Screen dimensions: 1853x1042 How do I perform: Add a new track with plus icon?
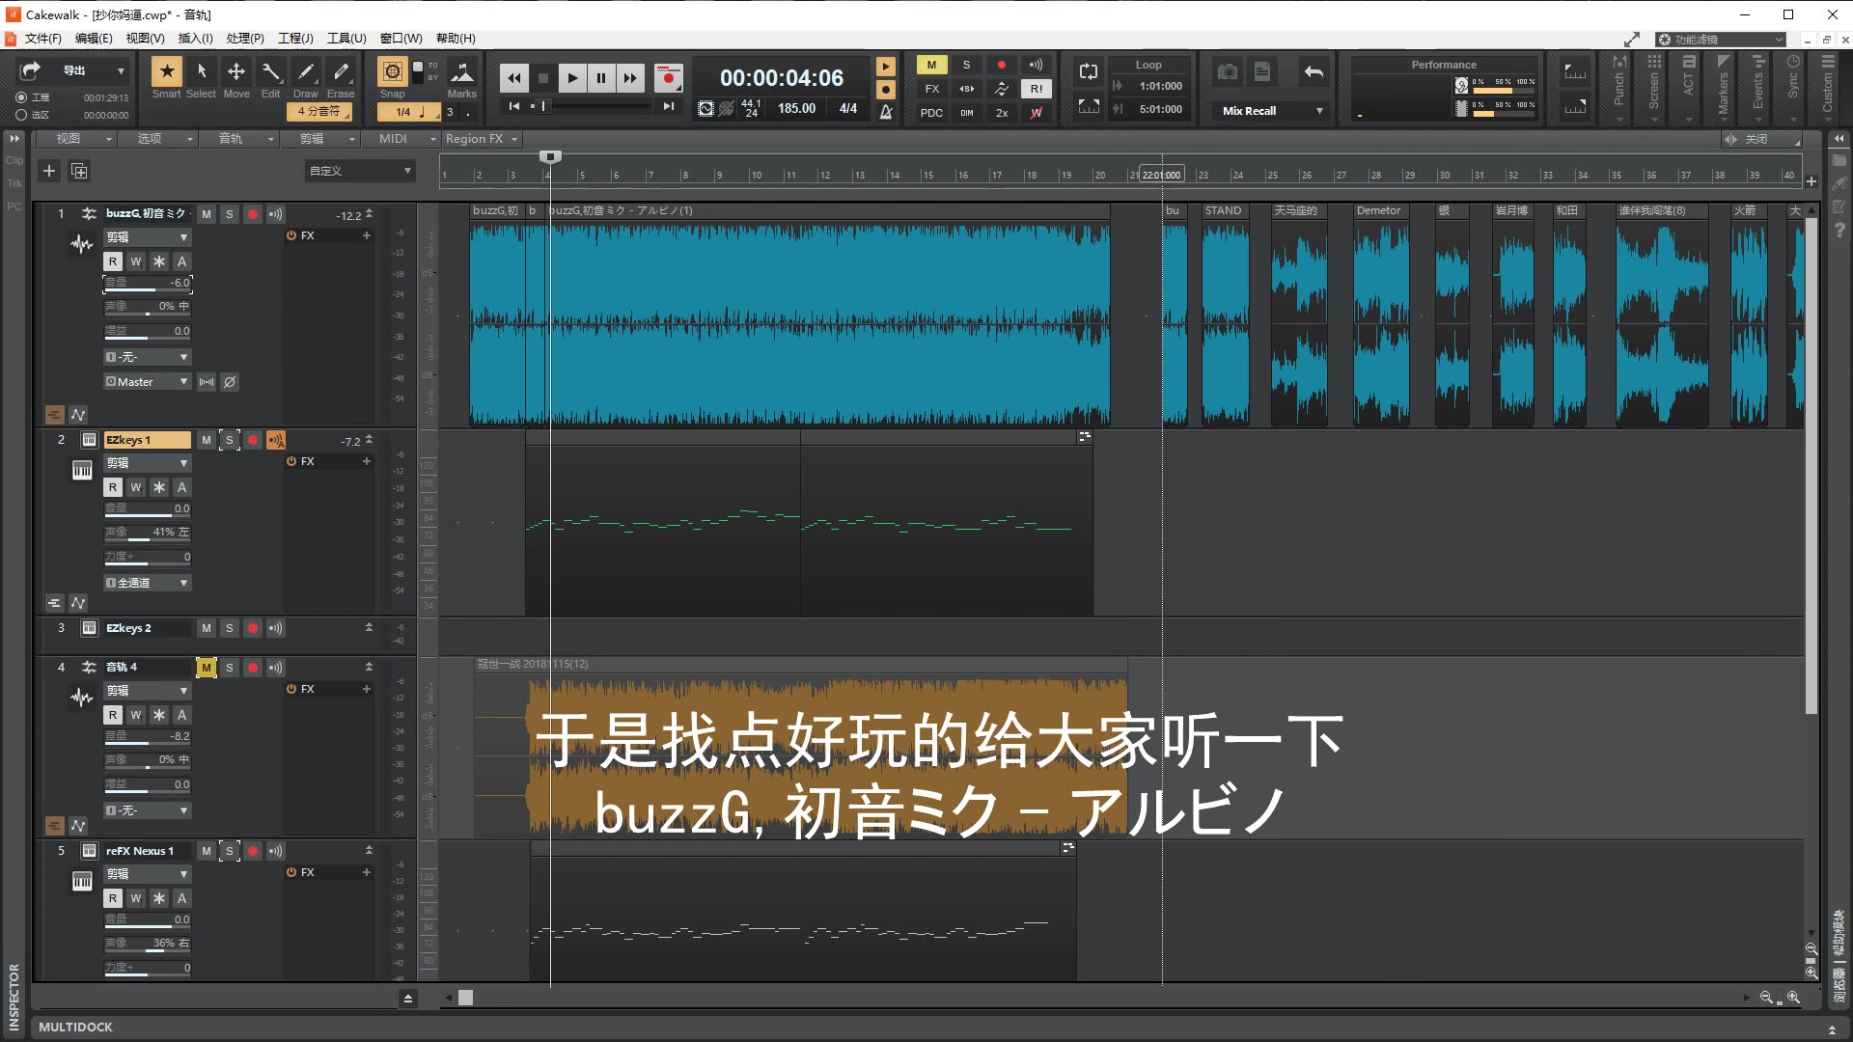click(x=49, y=171)
